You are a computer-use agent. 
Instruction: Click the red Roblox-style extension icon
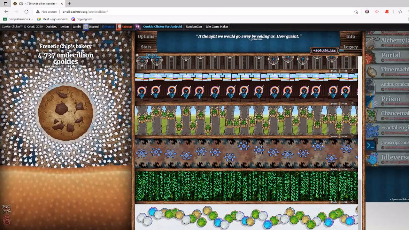387,11
